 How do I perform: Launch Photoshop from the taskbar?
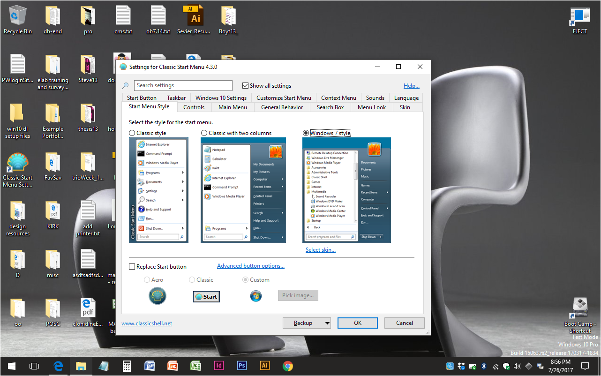242,366
